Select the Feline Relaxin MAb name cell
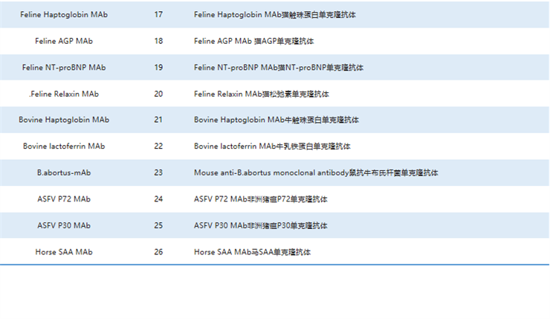The width and height of the screenshot is (550, 319). click(x=64, y=94)
